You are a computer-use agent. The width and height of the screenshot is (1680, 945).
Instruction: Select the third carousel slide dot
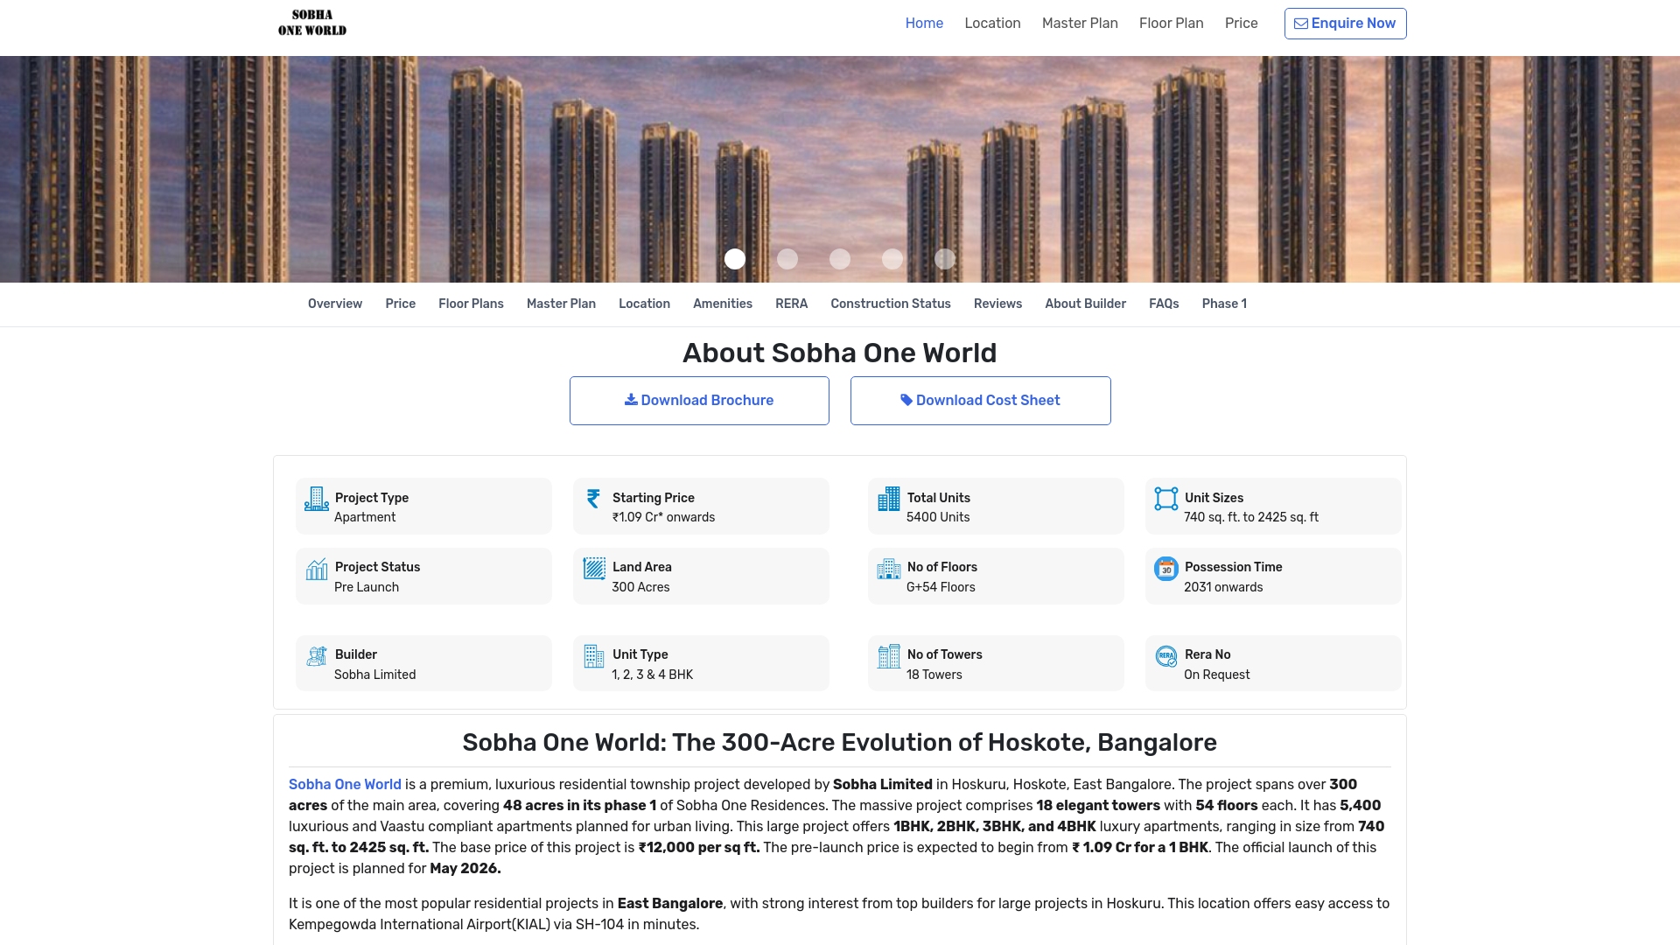tap(840, 259)
